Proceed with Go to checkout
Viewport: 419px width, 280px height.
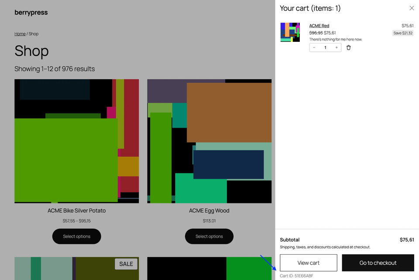coord(378,263)
